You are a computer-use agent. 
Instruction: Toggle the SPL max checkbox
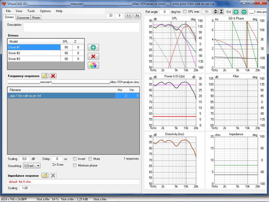[x=185, y=11]
